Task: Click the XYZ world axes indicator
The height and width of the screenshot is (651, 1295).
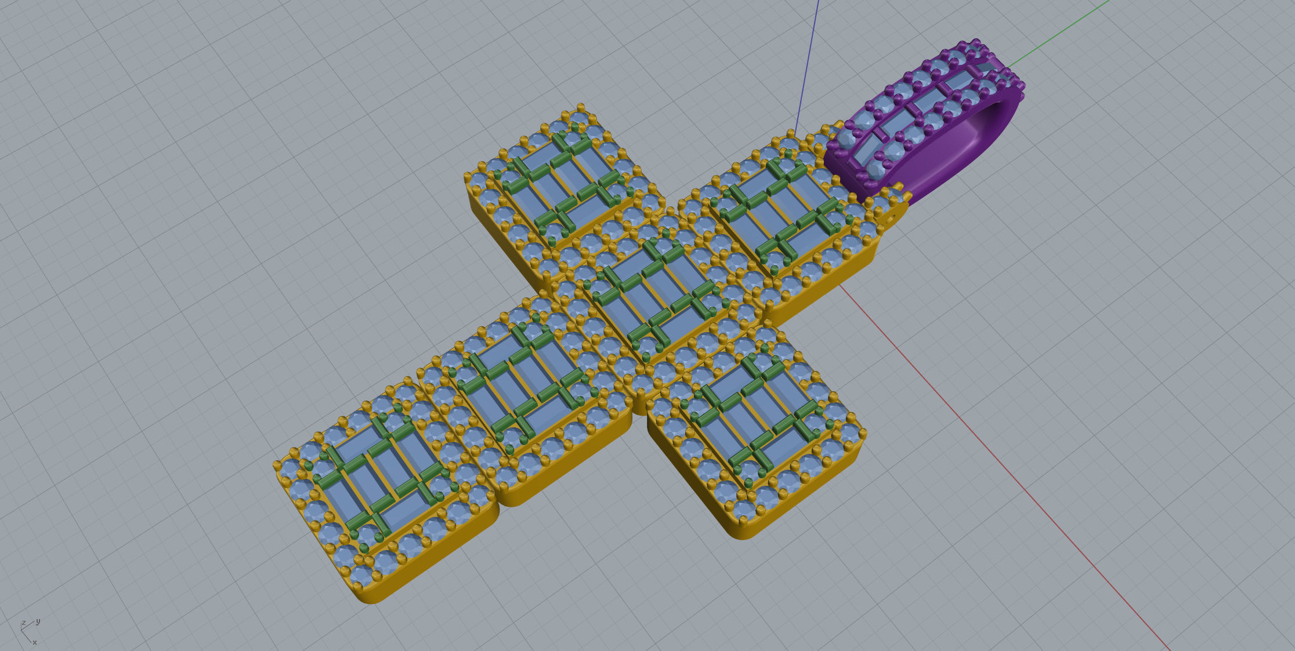Action: point(30,632)
